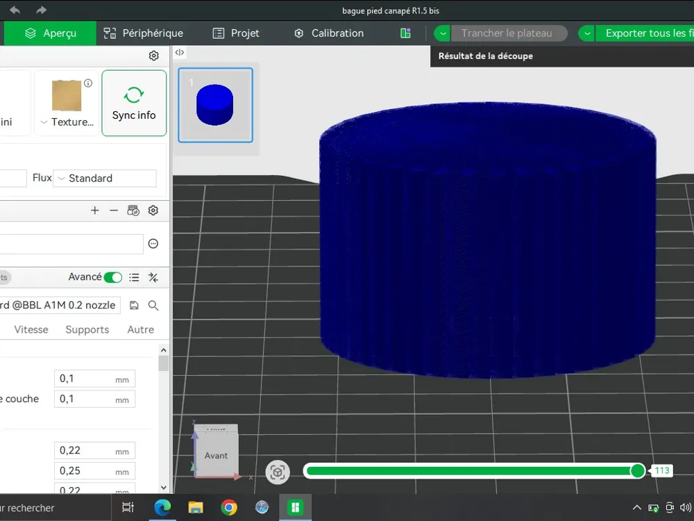
Task: Click the undo arrow icon
Action: (x=15, y=10)
